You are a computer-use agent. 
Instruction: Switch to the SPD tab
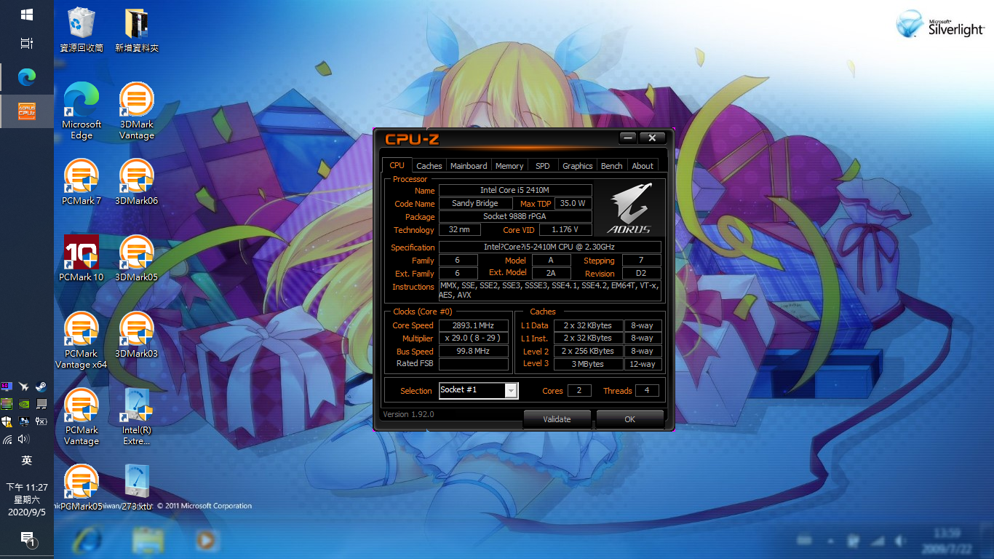point(543,166)
